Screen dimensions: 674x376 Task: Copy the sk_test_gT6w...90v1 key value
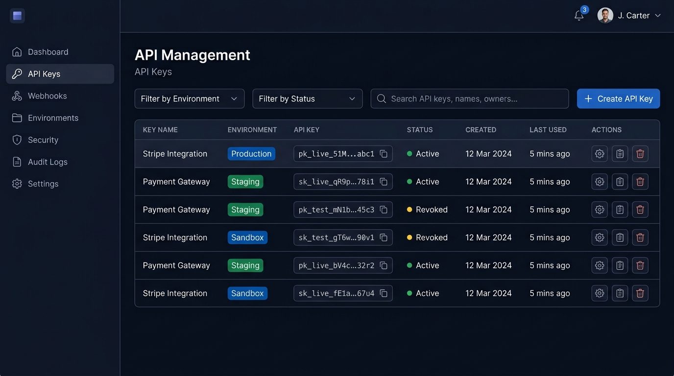[384, 237]
